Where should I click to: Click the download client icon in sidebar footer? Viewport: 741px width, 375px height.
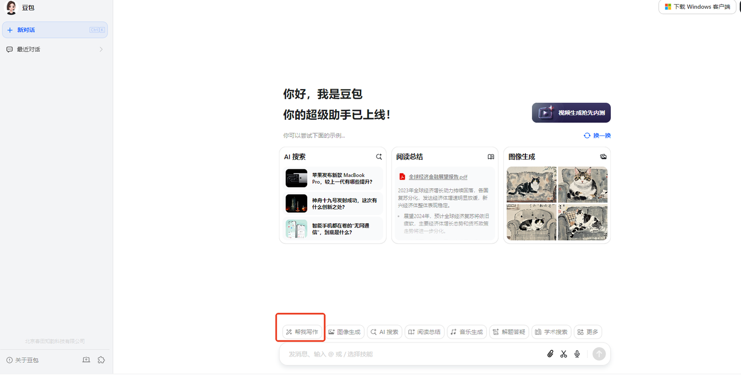[x=86, y=360]
